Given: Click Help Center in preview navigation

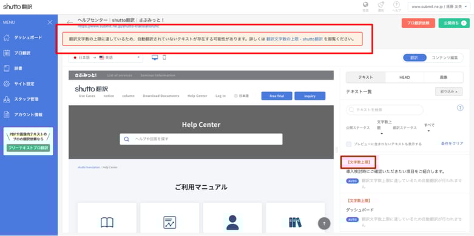Looking at the screenshot, I should pyautogui.click(x=197, y=96).
